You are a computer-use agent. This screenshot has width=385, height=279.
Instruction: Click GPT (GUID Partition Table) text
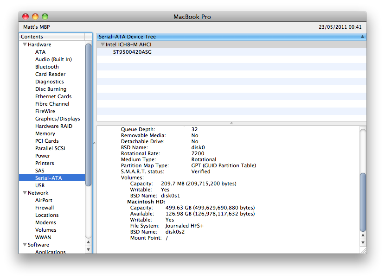[x=224, y=165]
